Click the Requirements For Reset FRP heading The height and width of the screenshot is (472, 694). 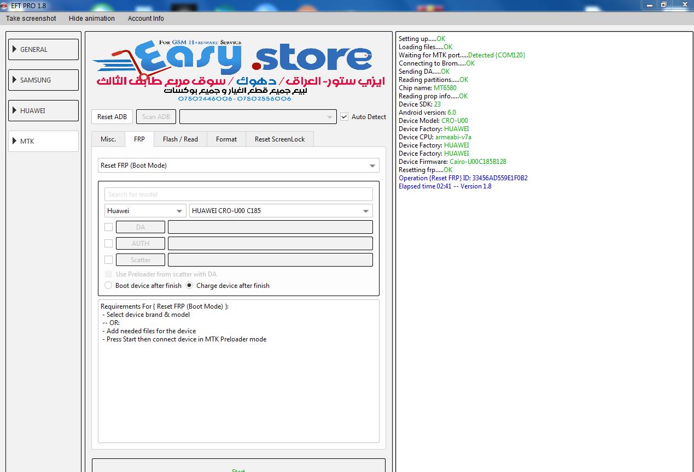click(165, 306)
